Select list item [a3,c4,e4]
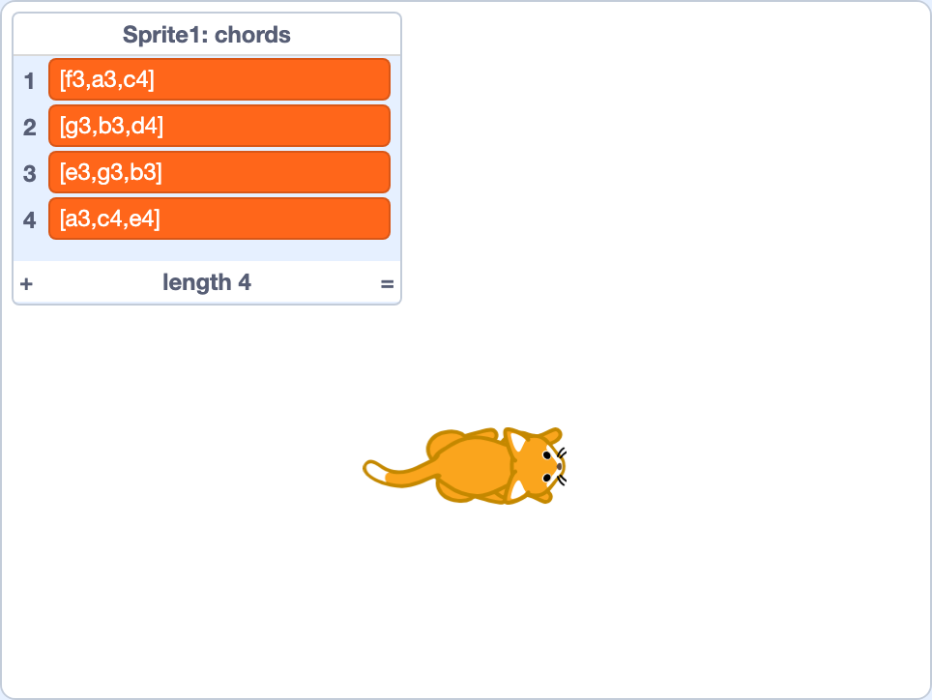This screenshot has height=700, width=932. 219,219
